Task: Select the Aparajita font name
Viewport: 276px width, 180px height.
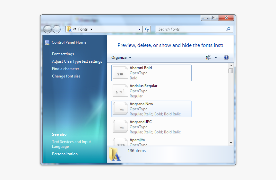Action: [137, 140]
